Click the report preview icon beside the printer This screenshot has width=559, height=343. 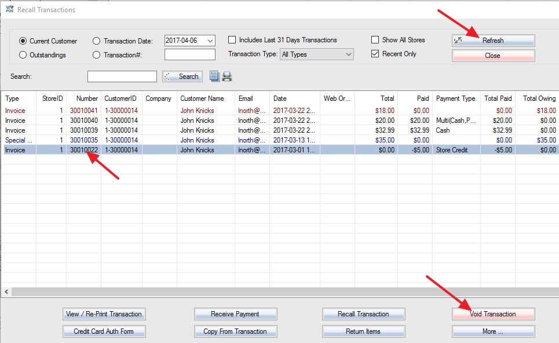[214, 75]
